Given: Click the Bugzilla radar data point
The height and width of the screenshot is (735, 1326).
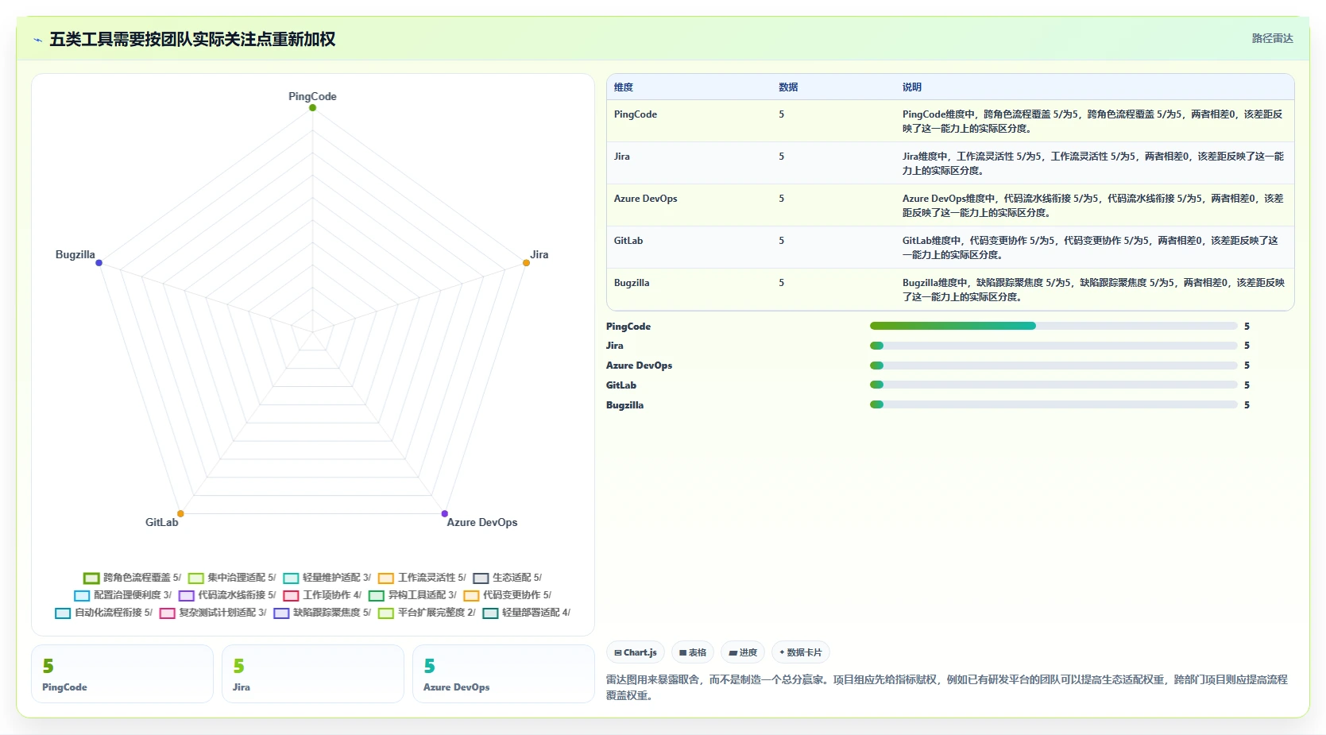Looking at the screenshot, I should (x=99, y=262).
